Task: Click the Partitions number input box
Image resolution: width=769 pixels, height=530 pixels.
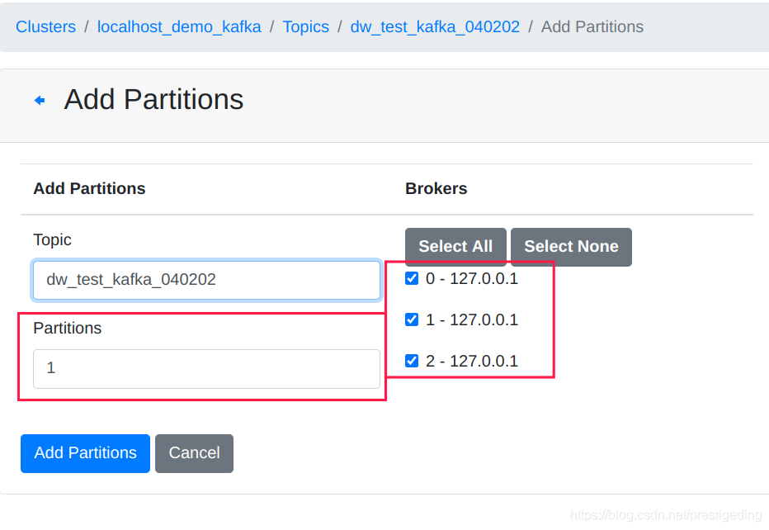Action: click(x=206, y=368)
